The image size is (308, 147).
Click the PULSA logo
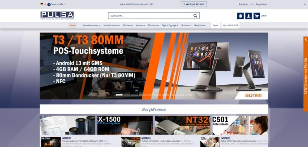57,15
